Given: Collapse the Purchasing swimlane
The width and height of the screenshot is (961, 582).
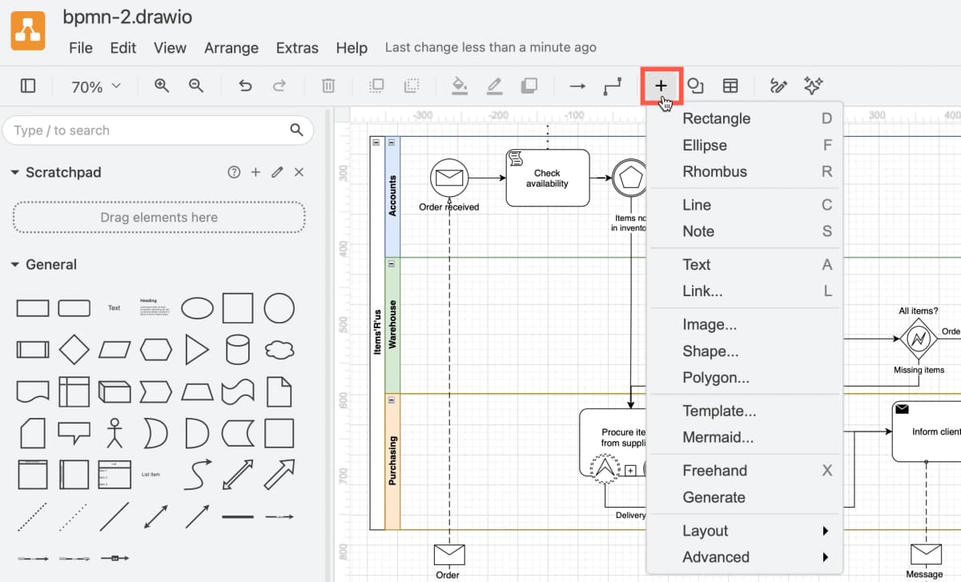Looking at the screenshot, I should 392,399.
